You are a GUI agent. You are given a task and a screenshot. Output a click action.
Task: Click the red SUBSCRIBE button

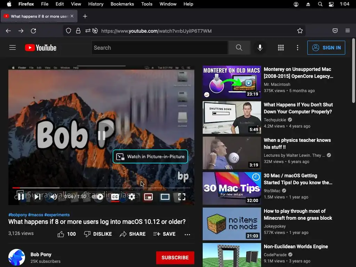coord(175,258)
